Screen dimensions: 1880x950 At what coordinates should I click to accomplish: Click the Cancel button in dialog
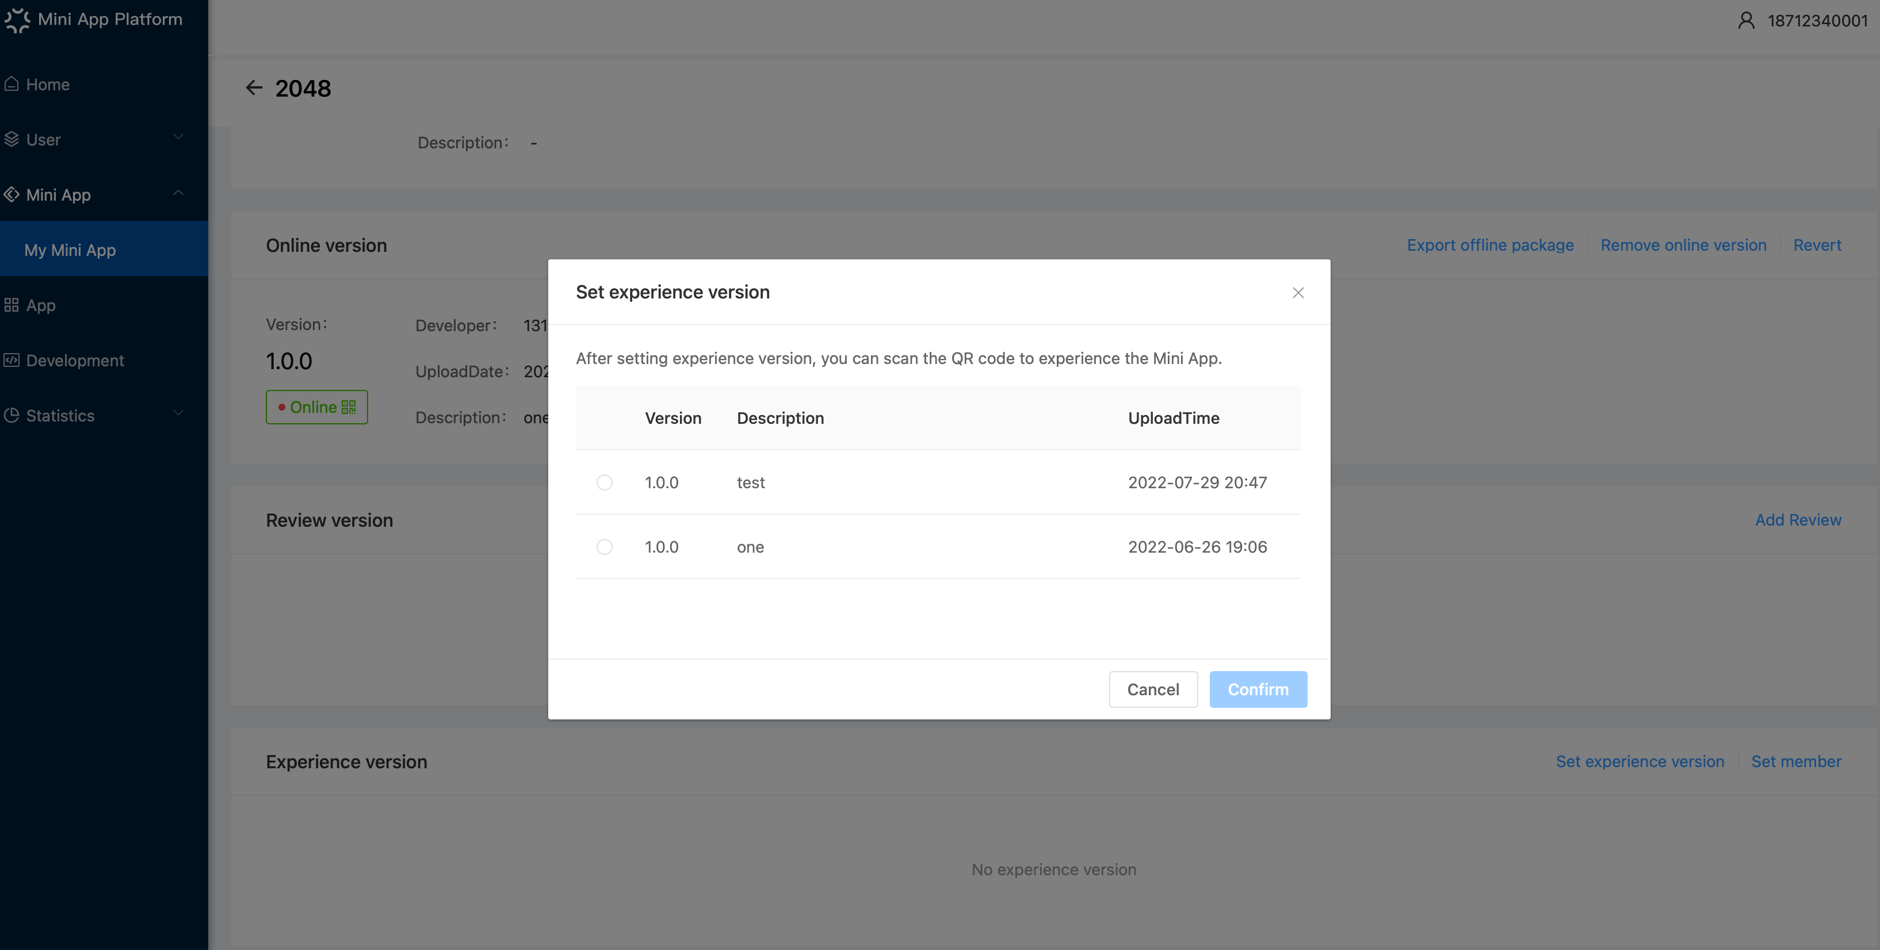click(x=1153, y=689)
